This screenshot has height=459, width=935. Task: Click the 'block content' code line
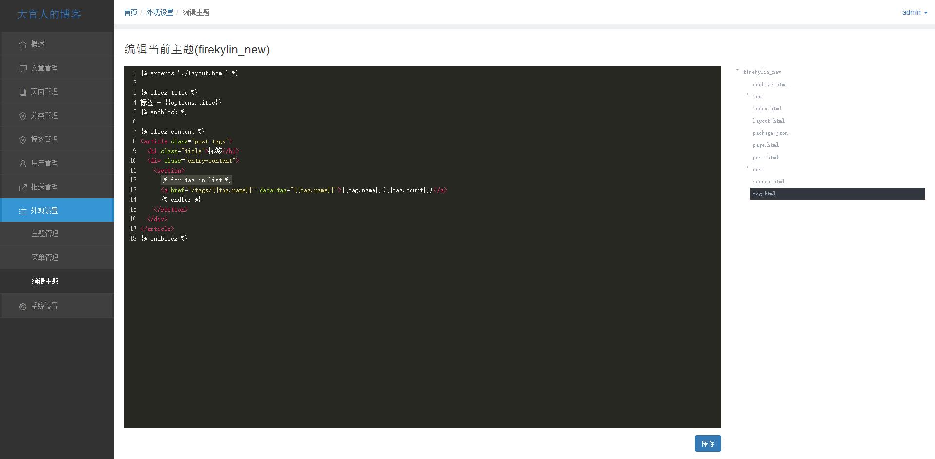[172, 131]
